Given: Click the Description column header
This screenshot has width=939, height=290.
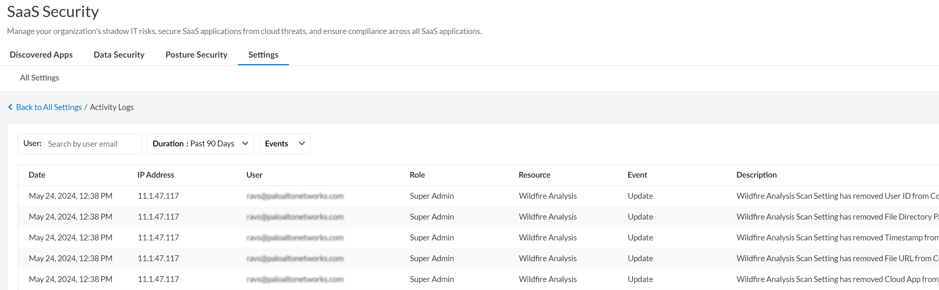Looking at the screenshot, I should pyautogui.click(x=756, y=175).
